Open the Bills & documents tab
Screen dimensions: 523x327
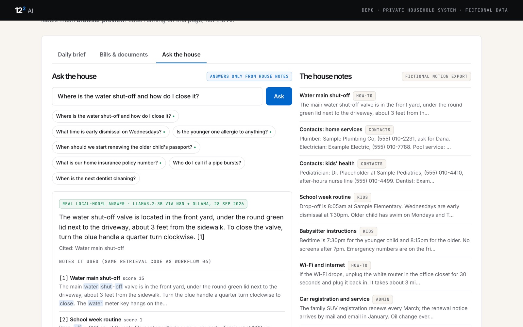pos(124,55)
